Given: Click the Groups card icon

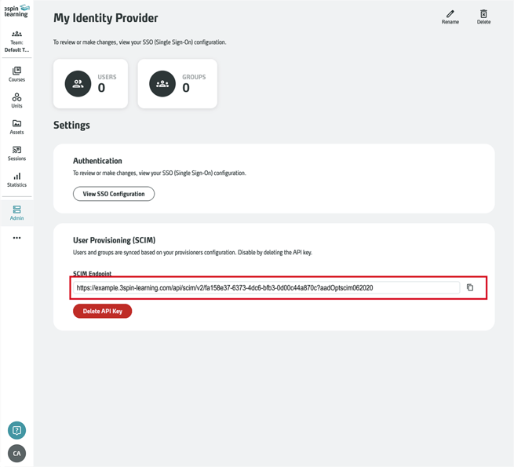Looking at the screenshot, I should 162,84.
